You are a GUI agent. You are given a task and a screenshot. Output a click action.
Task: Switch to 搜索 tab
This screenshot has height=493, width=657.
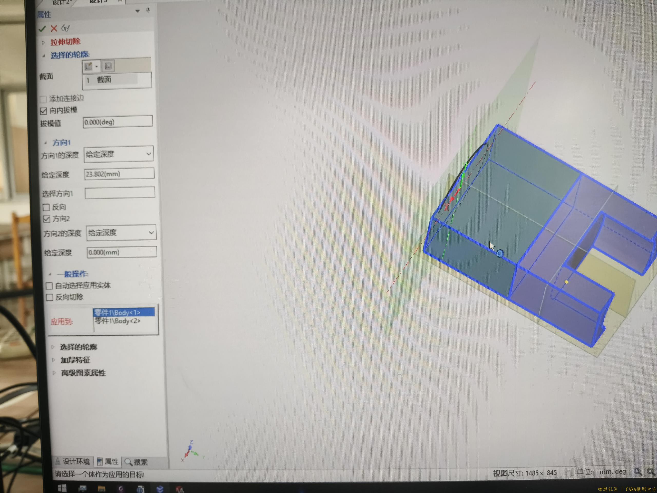(136, 462)
